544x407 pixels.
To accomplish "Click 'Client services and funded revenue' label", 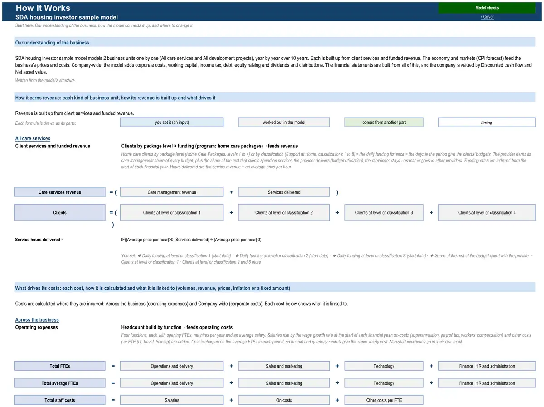I will tap(53, 146).
